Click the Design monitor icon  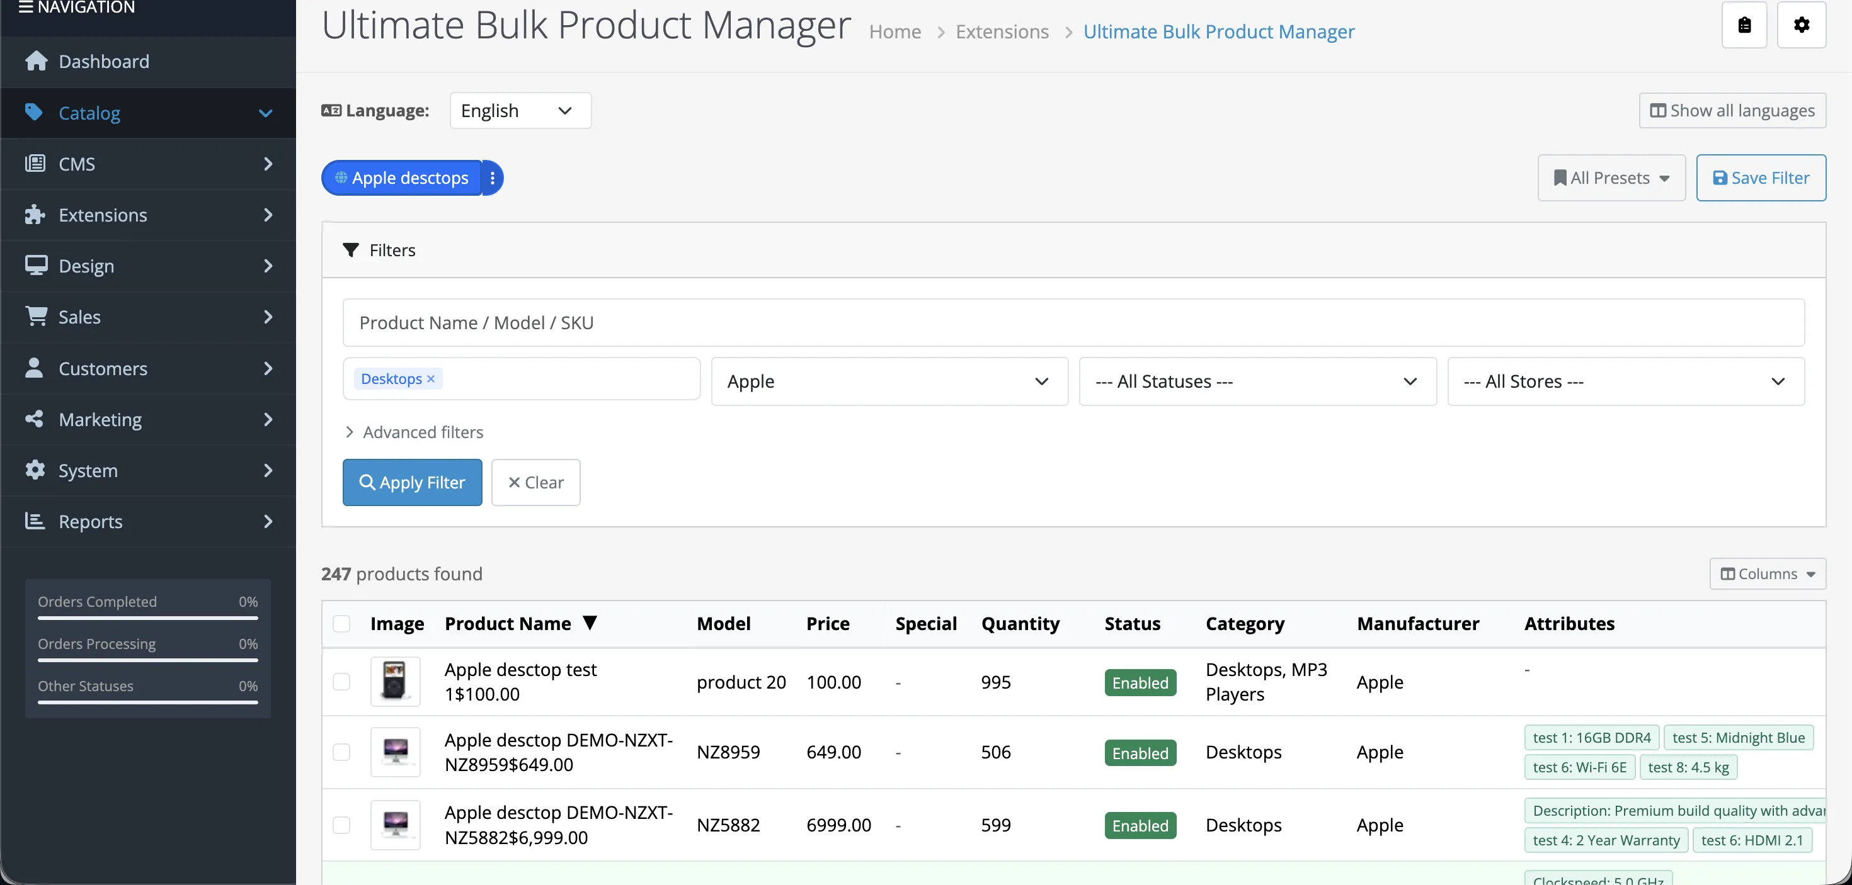coord(36,265)
